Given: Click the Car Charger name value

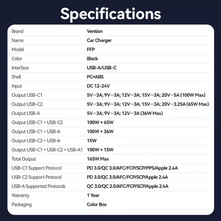Looking at the screenshot, I should 99,41.
